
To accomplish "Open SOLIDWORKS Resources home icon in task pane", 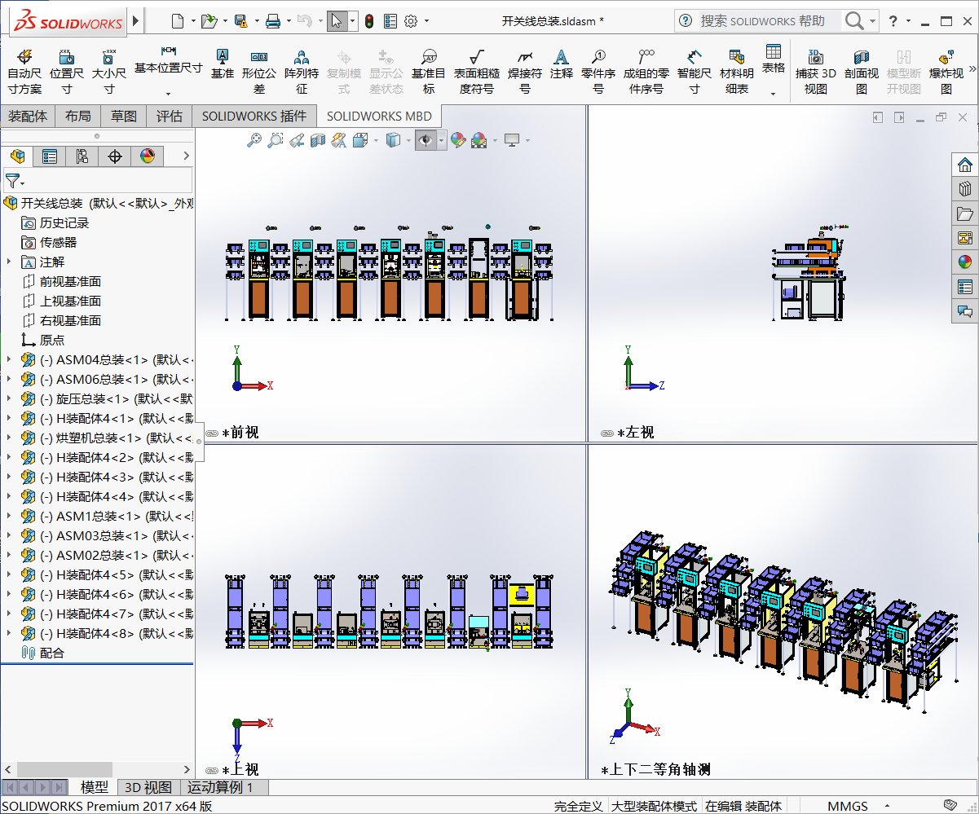I will coord(965,165).
